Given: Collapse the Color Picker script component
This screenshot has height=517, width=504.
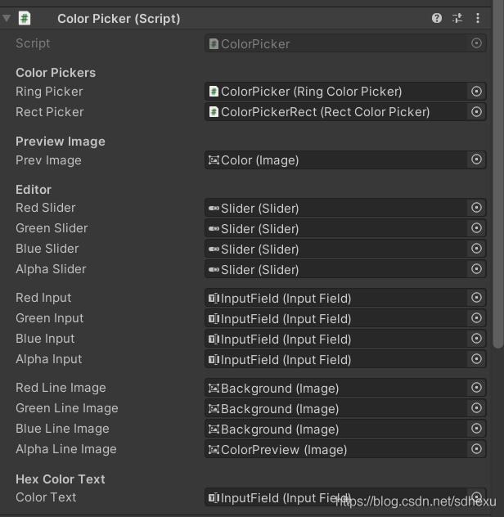Looking at the screenshot, I should tap(7, 18).
